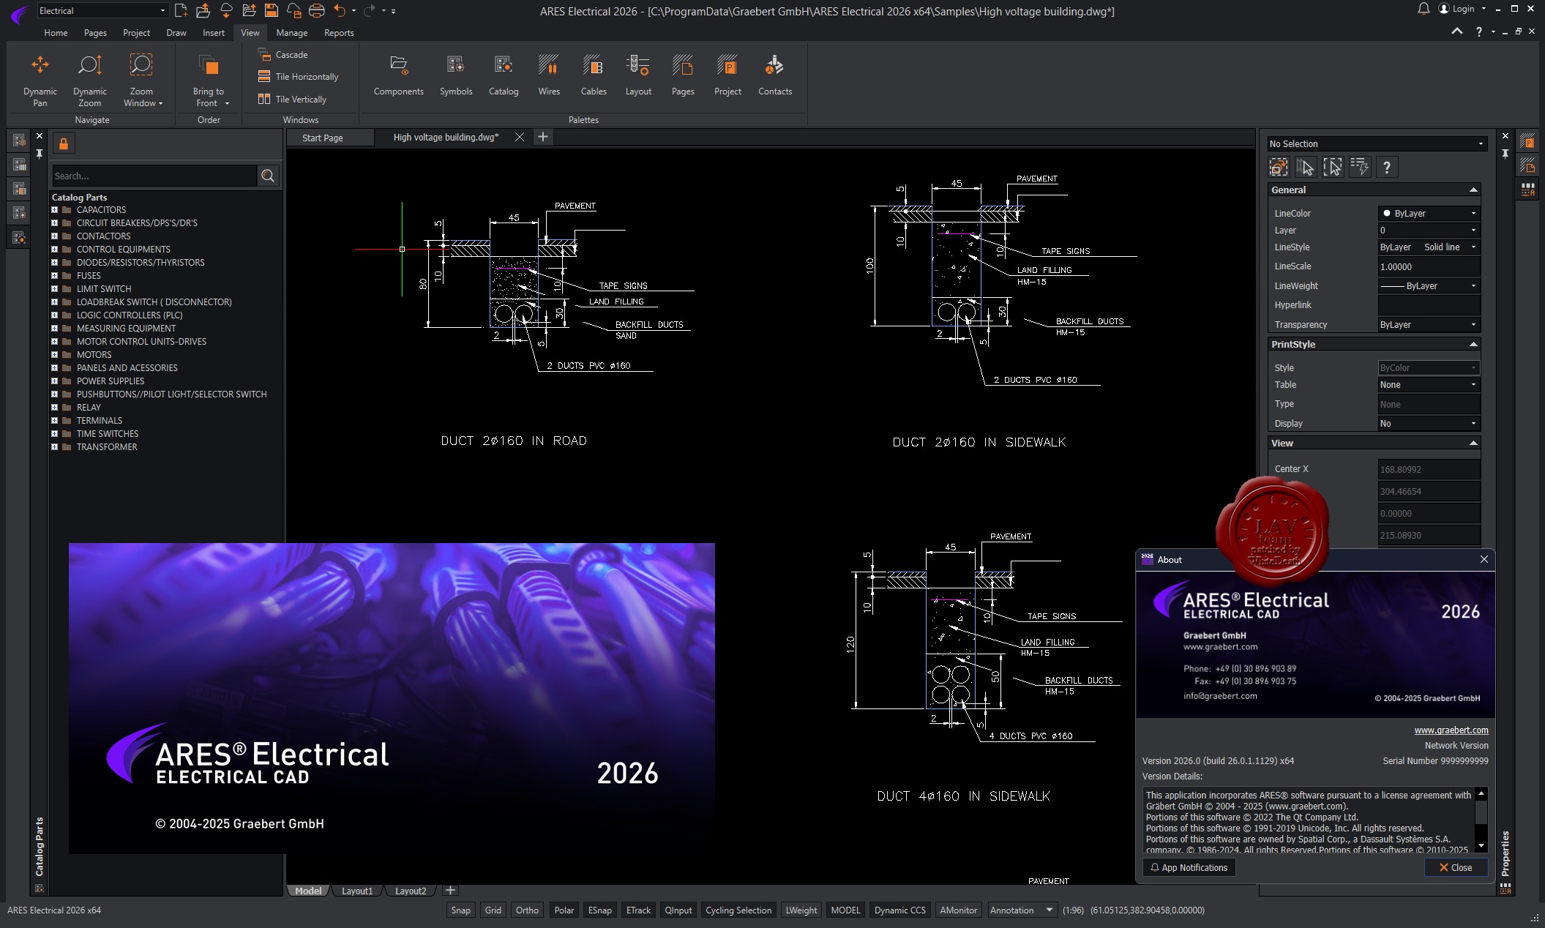This screenshot has width=1545, height=928.
Task: Click Tile Horizontally
Action: [x=299, y=76]
